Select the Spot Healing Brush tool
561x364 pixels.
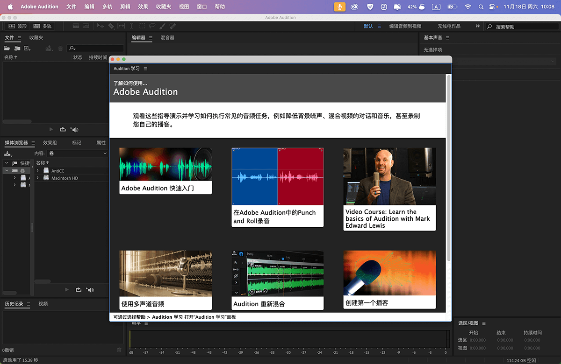[173, 26]
